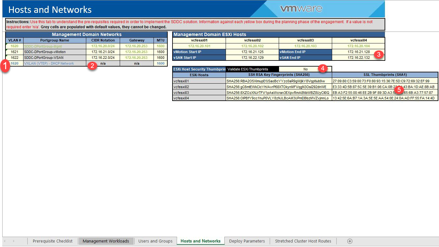
Task: Select the vSAN Start IP value cell
Action: click(x=252, y=57)
